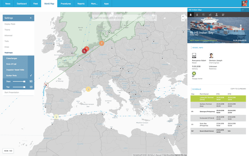Image resolution: width=249 pixels, height=156 pixels.
Task: Click the HS Indian Bay ship photo
Action: pyautogui.click(x=218, y=30)
